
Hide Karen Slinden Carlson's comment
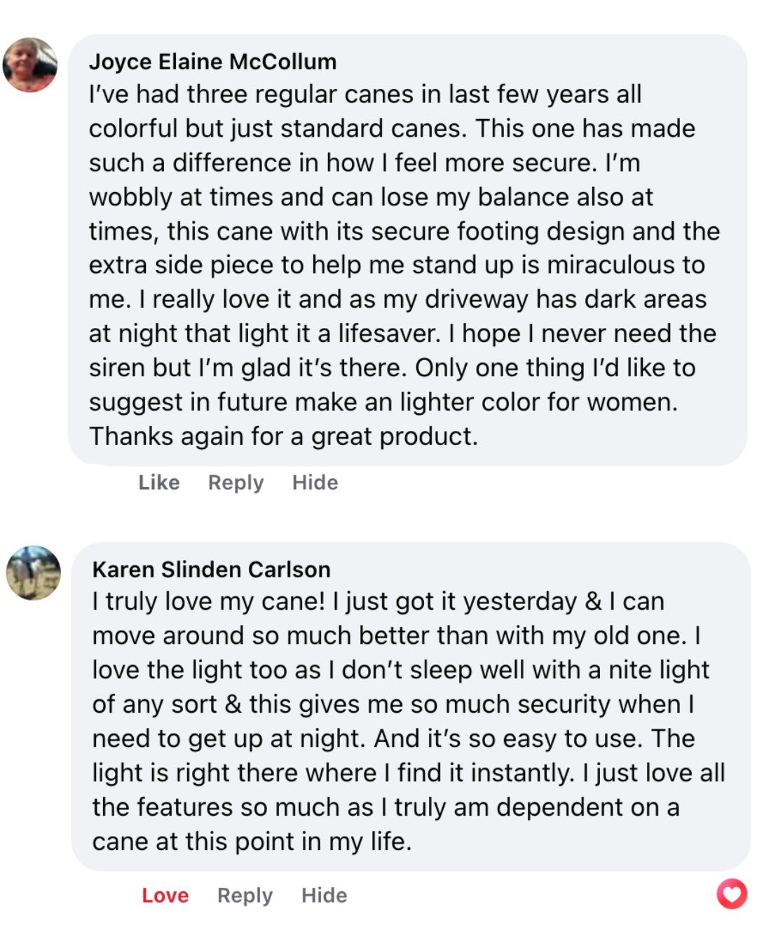[x=324, y=895]
